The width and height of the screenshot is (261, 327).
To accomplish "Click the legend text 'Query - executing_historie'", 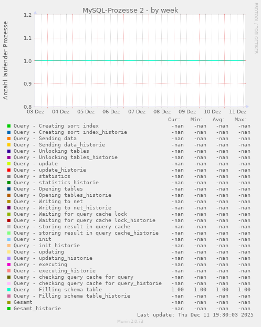I will 55,271.
